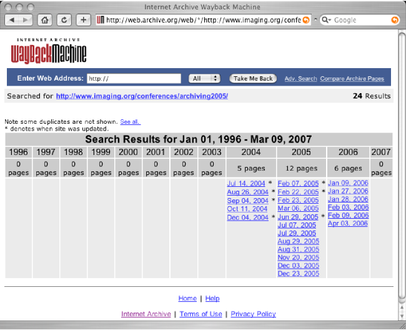Click the orange snapback icon in Google field
The image size is (406, 330).
pos(395,20)
